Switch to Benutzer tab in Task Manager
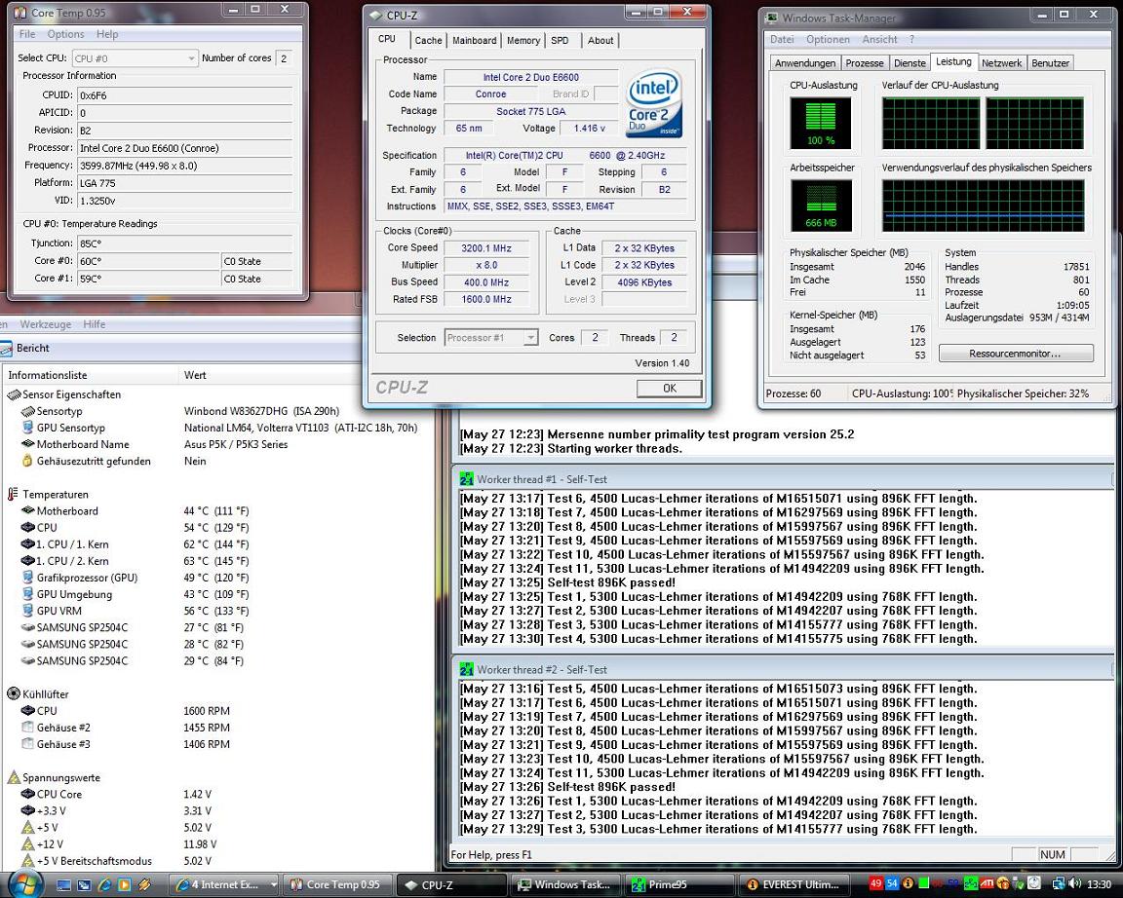Screen dimensions: 1123x898 click(x=1050, y=63)
